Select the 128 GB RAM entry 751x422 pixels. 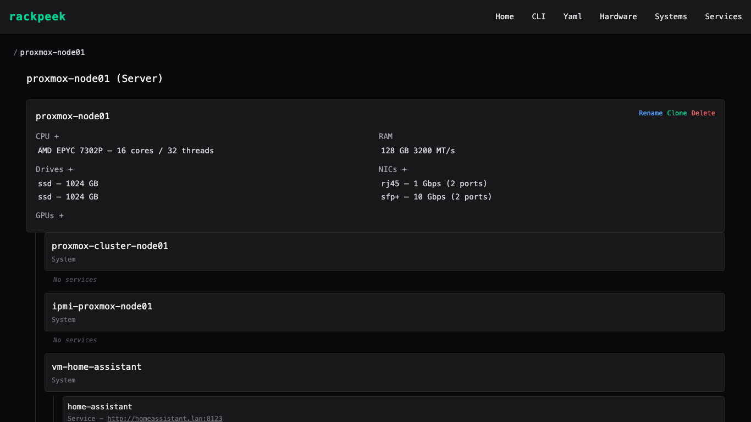[x=418, y=151]
